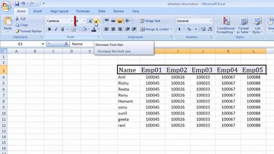This screenshot has height=154, width=274.
Task: Open Font dialog box launcher
Action: coord(98,37)
